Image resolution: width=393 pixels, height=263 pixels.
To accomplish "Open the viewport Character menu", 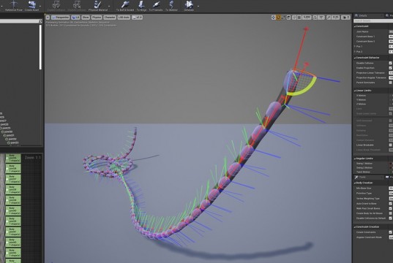I will 110,18.
